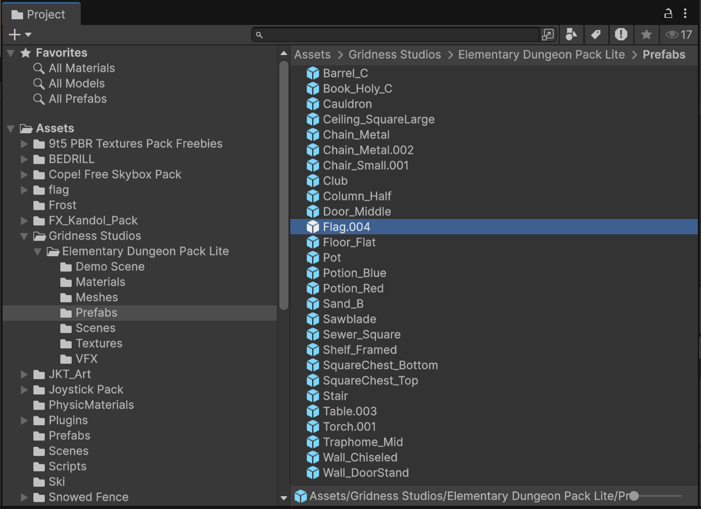Click the project search input field
The image size is (701, 509).
[x=400, y=35]
